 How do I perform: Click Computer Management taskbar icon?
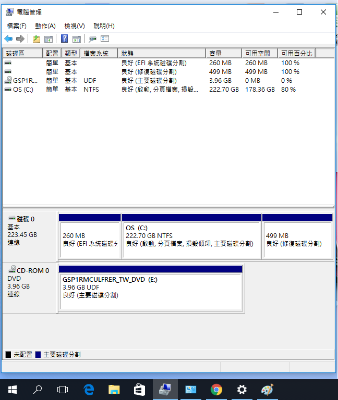point(165,390)
